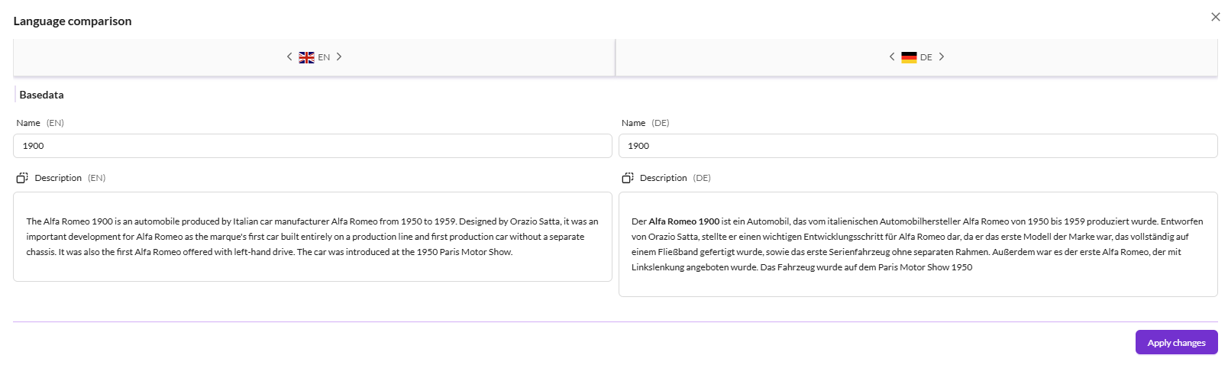Focus the Name (DE) input field
This screenshot has width=1228, height=365.
click(918, 146)
